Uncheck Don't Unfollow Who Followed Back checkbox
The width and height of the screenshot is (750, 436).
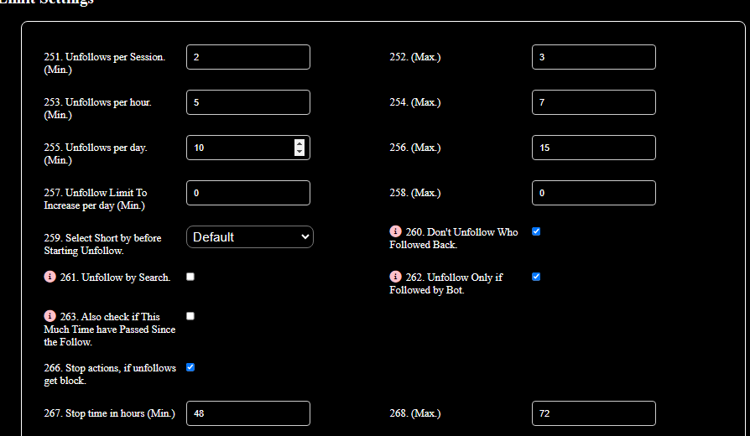tap(536, 231)
